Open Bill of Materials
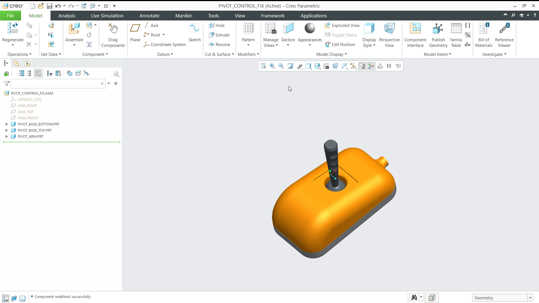This screenshot has width=539, height=303. point(484,35)
